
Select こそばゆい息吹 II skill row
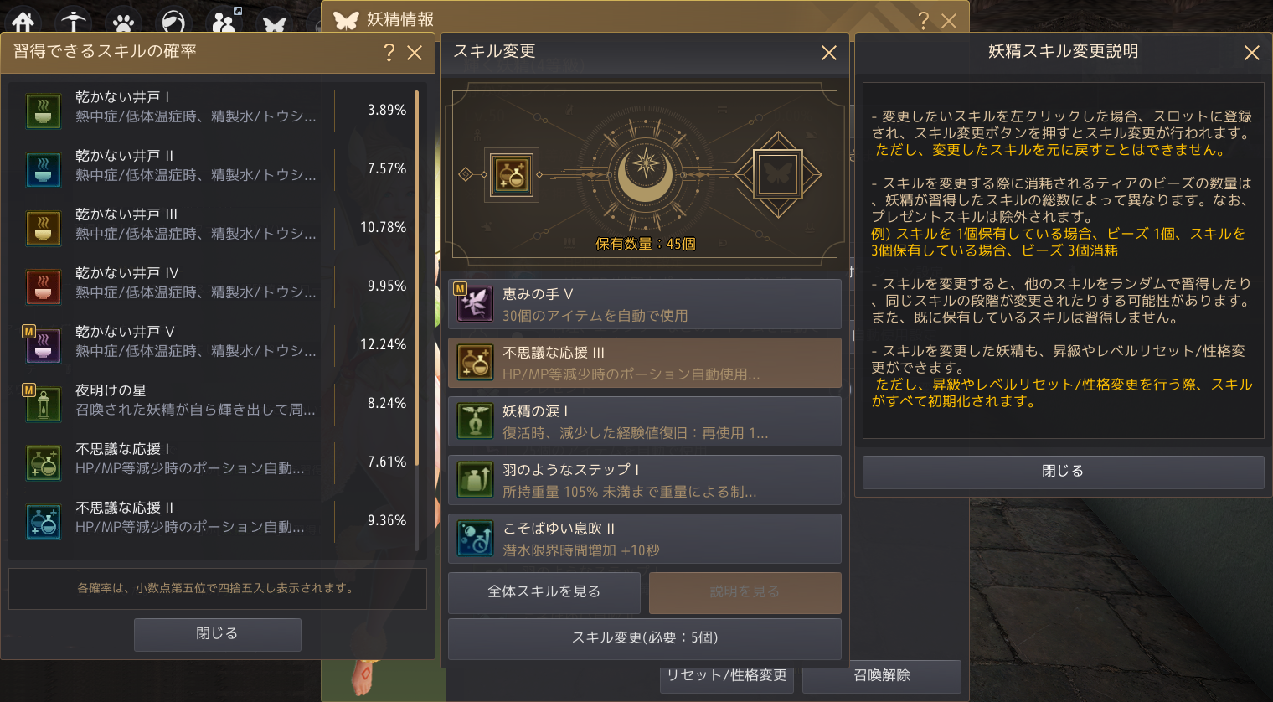645,539
